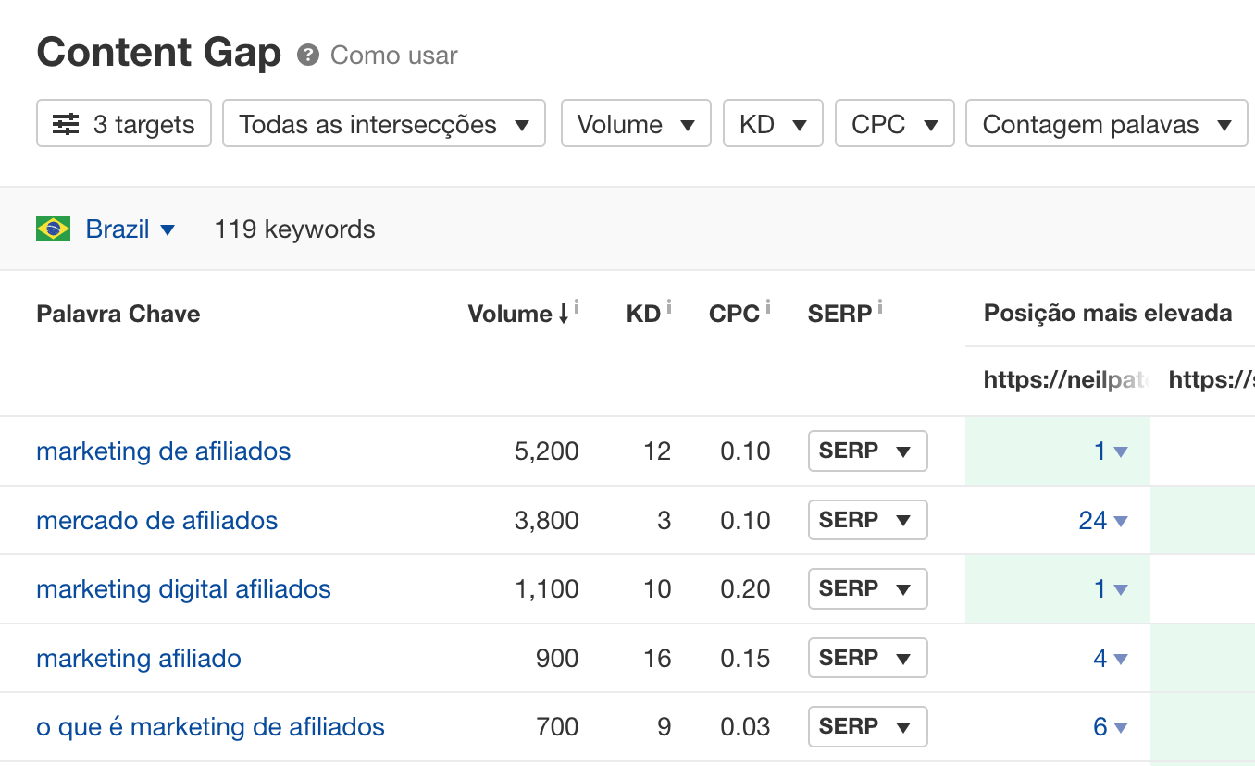
Task: Sort by the Volume column header
Action: (510, 314)
